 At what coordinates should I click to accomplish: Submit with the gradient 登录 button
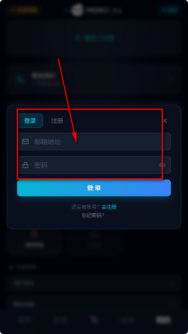pos(94,188)
